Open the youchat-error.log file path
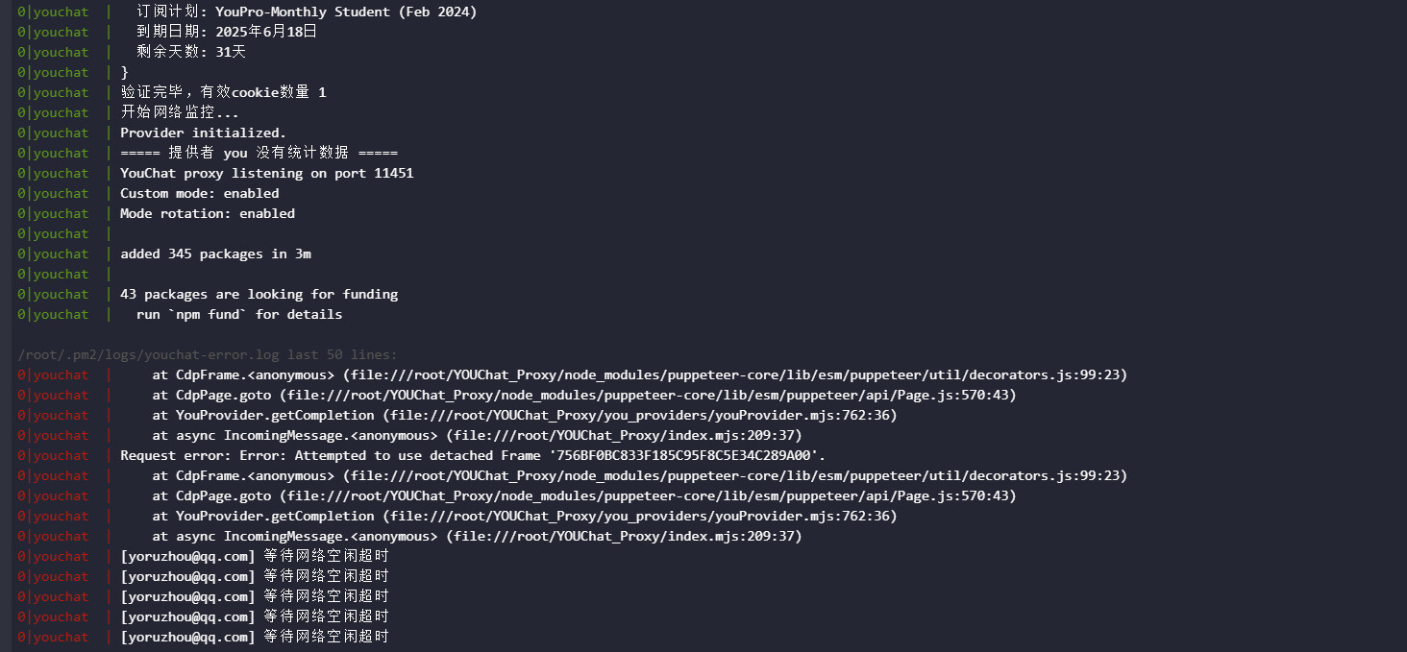 click(161, 354)
